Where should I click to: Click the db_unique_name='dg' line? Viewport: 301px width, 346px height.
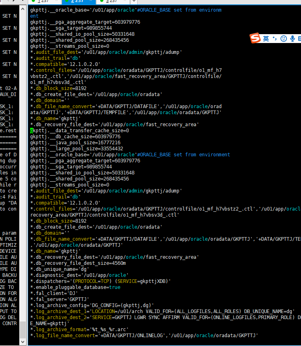pos(60,269)
